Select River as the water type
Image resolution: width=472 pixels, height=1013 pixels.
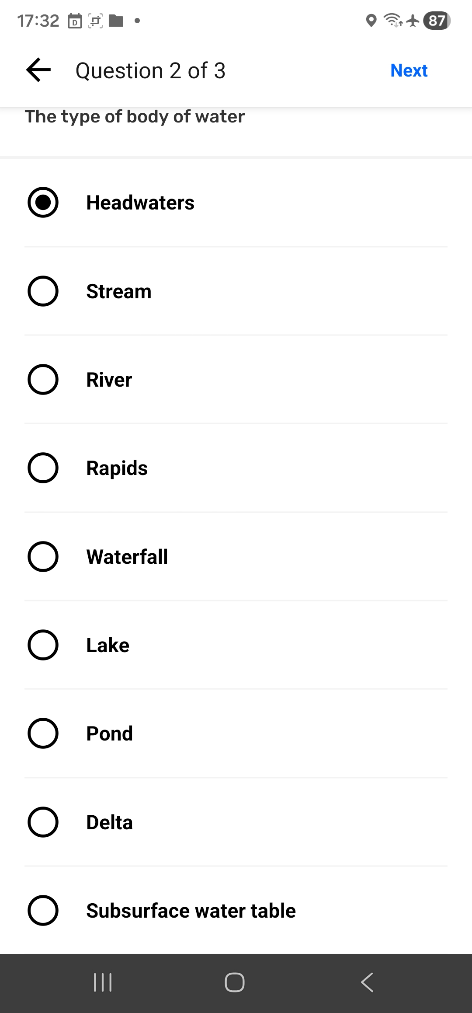coord(43,380)
